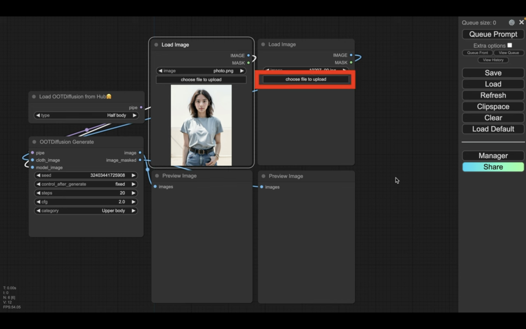Select the image photo.png file selector
The width and height of the screenshot is (526, 329).
201,71
